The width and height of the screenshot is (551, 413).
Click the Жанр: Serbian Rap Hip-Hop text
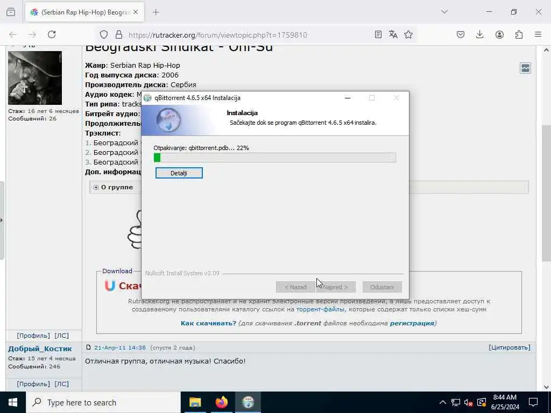132,65
